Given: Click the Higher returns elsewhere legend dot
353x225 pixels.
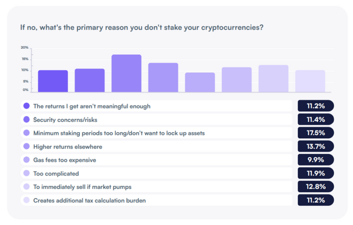Looking at the screenshot, I should (27, 146).
